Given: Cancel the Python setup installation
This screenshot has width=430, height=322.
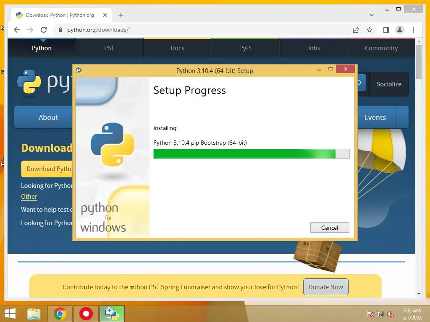Looking at the screenshot, I should tap(329, 228).
